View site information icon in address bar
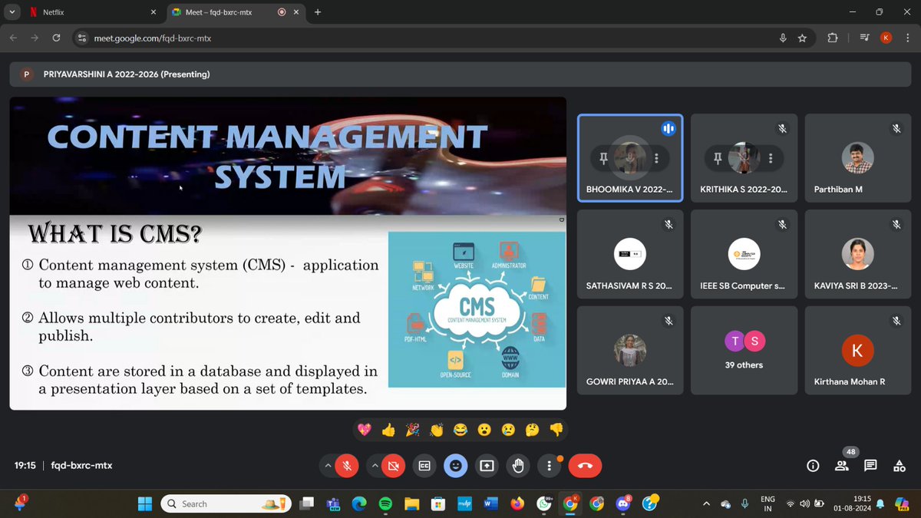Image resolution: width=921 pixels, height=518 pixels. tap(83, 38)
